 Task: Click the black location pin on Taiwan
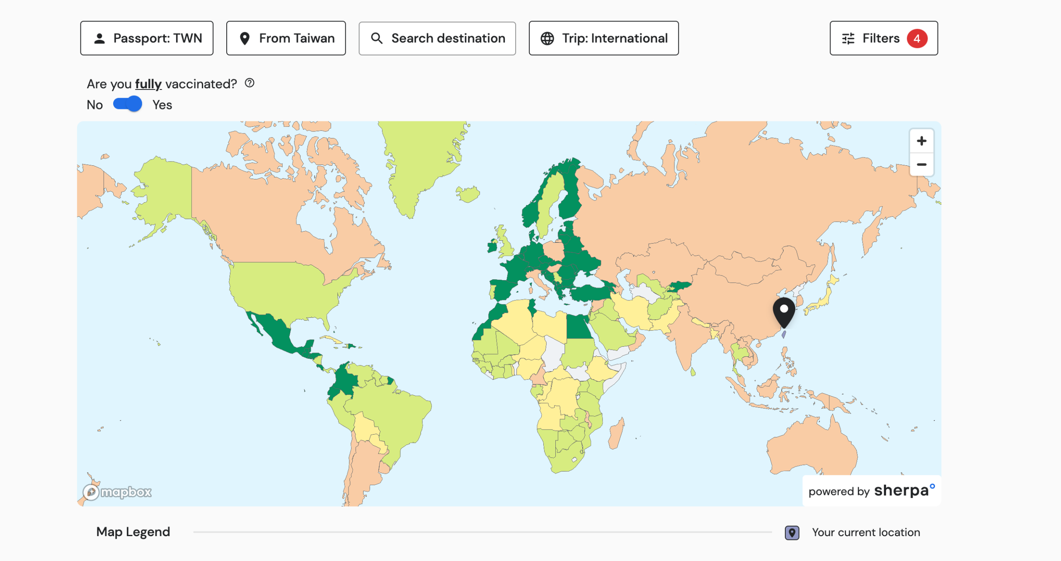click(783, 313)
